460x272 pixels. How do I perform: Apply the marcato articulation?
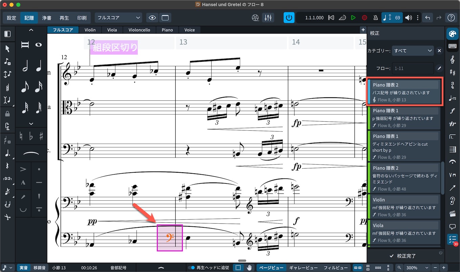[23, 182]
